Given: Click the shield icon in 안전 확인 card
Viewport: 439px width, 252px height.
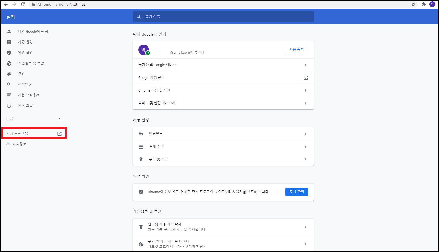Looking at the screenshot, I should pyautogui.click(x=141, y=192).
